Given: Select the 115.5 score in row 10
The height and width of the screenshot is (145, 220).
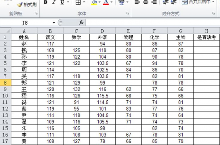Looking at the screenshot, I should (102, 96).
